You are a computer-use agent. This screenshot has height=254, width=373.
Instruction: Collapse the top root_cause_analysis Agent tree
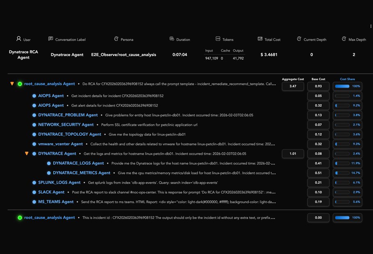pyautogui.click(x=12, y=83)
